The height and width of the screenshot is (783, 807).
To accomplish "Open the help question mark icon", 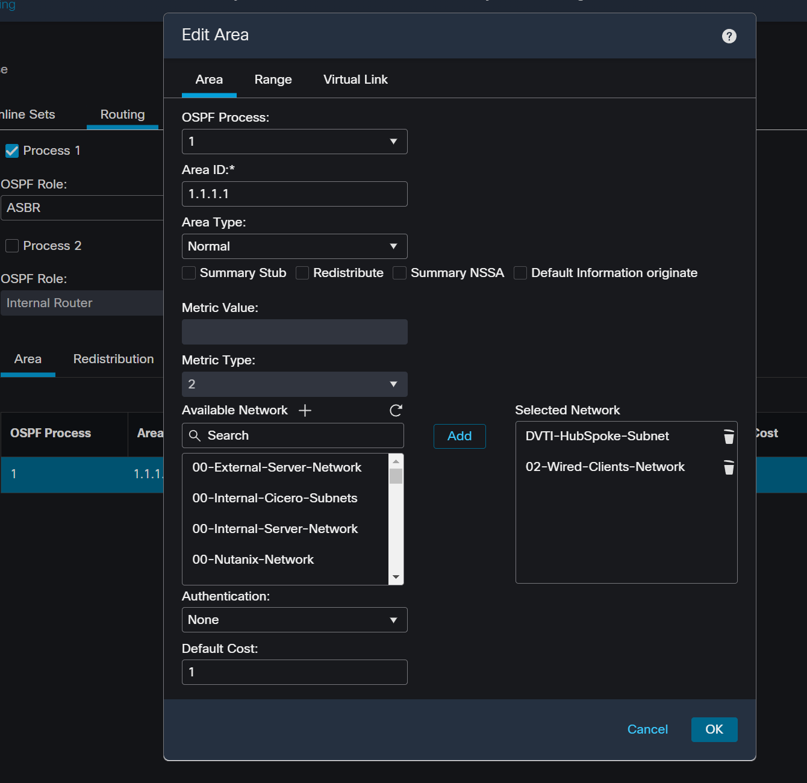I will click(729, 36).
